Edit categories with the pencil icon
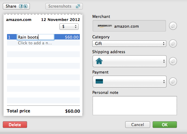The width and height of the screenshot is (187, 134). tap(173, 43)
